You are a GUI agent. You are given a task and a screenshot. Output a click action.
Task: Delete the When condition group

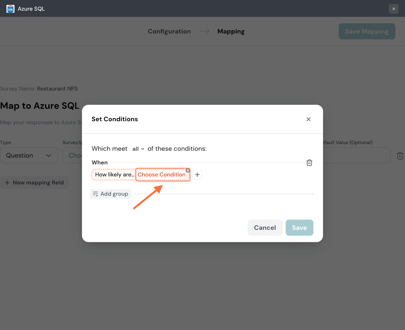pyautogui.click(x=309, y=163)
